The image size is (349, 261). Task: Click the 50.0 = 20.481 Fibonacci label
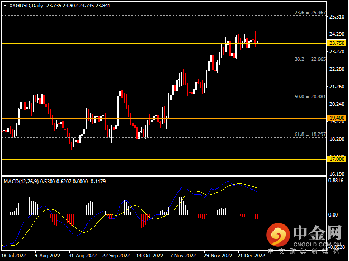click(x=309, y=97)
